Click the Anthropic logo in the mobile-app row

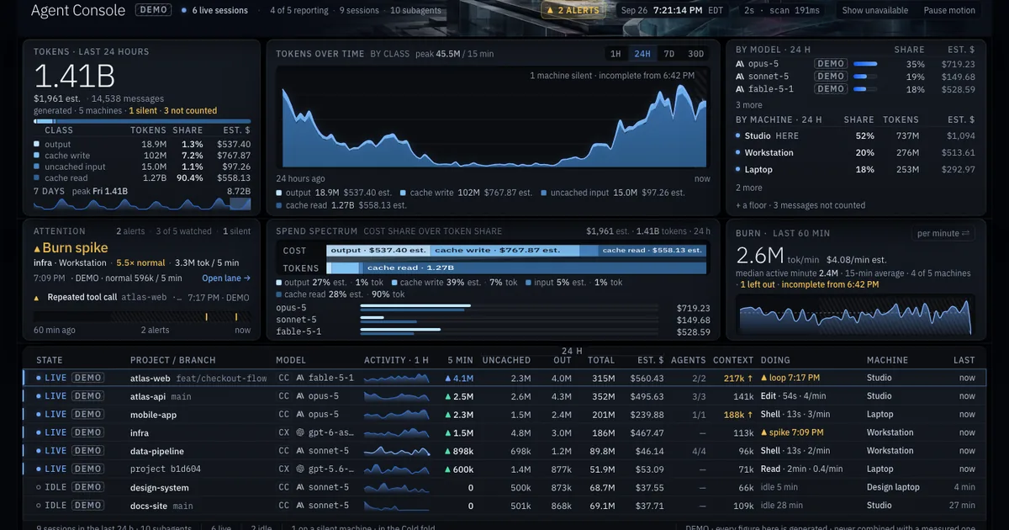pyautogui.click(x=300, y=415)
